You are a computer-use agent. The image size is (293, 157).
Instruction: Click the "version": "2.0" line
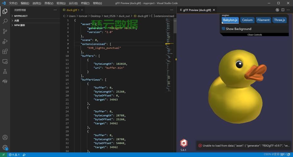click(100, 32)
